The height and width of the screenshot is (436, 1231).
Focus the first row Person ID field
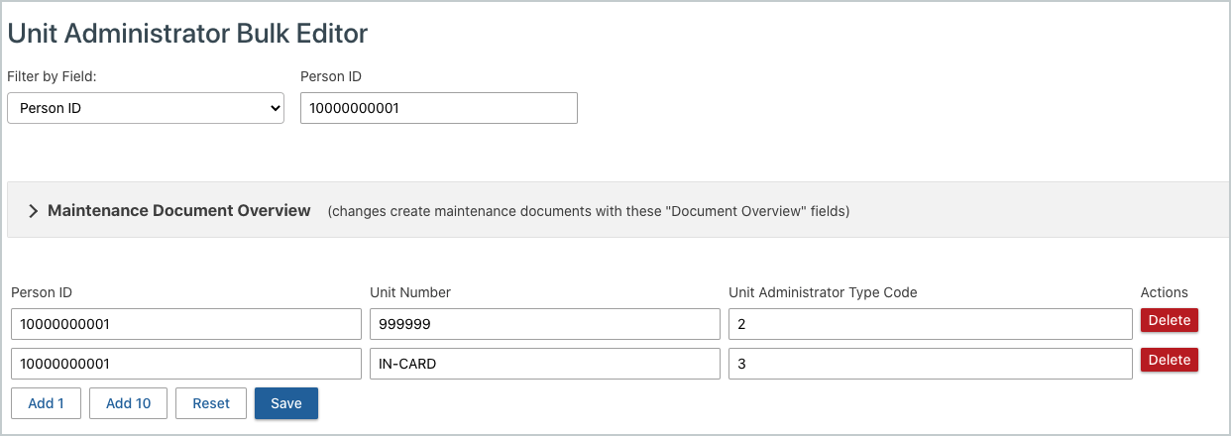pos(186,324)
